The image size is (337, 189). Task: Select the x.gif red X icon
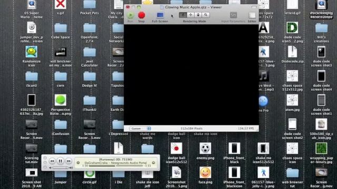point(61,4)
